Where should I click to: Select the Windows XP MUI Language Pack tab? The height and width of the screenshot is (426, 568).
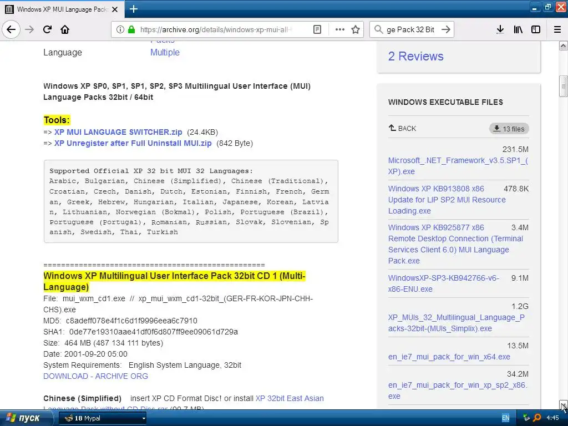pos(62,9)
